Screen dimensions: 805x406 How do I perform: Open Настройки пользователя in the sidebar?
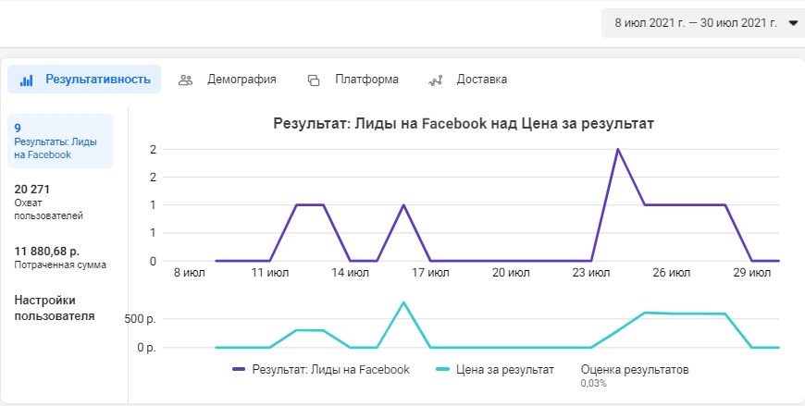[55, 308]
